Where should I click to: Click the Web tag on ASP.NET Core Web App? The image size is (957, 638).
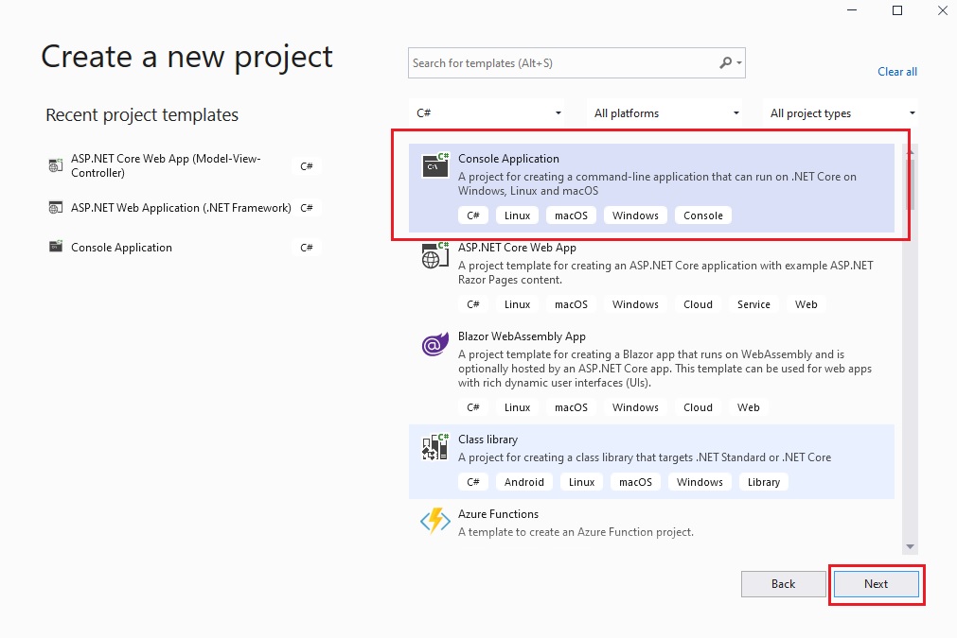(806, 304)
